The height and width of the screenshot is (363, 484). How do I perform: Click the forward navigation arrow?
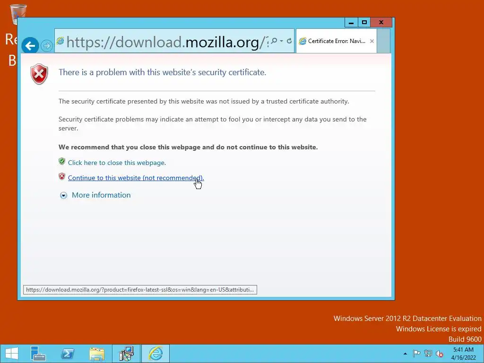pyautogui.click(x=47, y=46)
